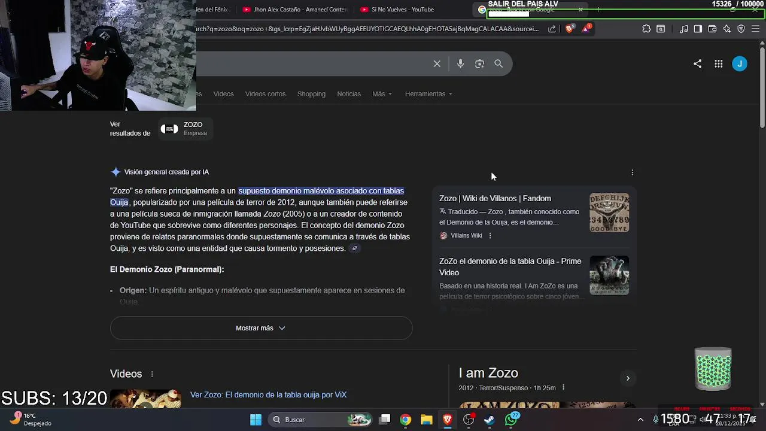Open the Brave VPN shield icon

[741, 29]
